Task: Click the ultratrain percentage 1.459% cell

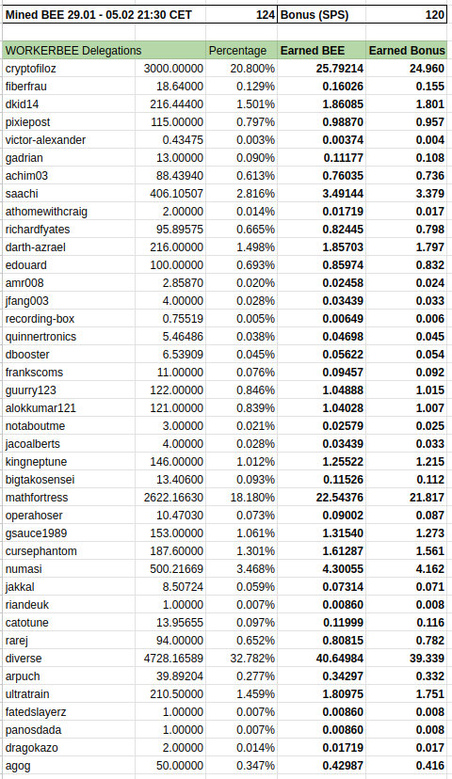Action: click(x=241, y=694)
